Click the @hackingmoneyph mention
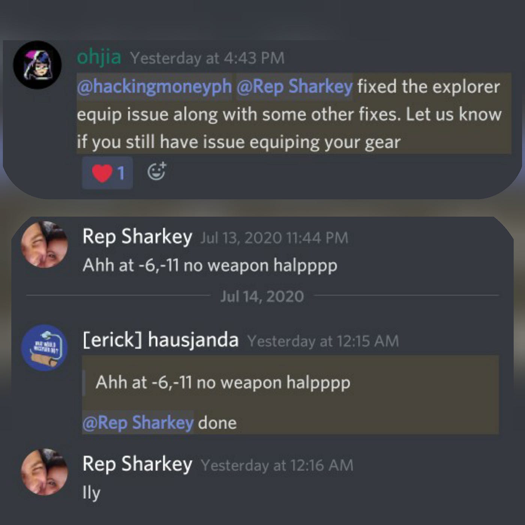 pyautogui.click(x=154, y=86)
